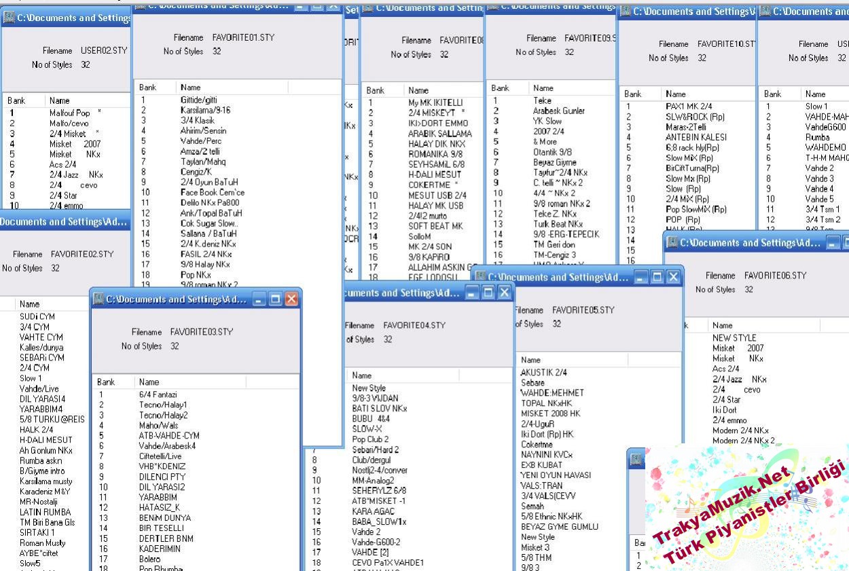Click title bar icon of USER02.STY window
849x571 pixels.
pyautogui.click(x=8, y=18)
